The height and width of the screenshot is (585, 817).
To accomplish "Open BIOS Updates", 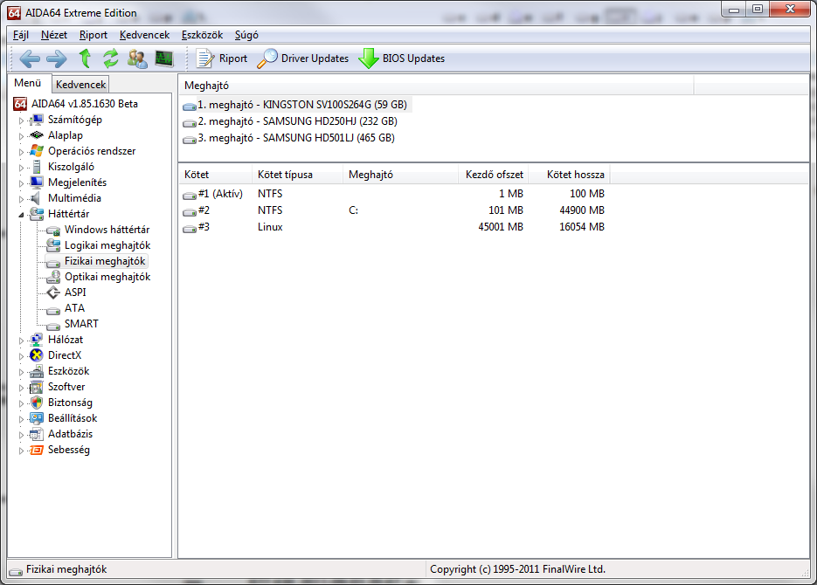I will (402, 58).
